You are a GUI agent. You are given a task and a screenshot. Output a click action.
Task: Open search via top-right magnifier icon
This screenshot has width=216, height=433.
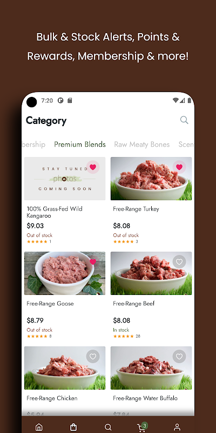(x=184, y=120)
